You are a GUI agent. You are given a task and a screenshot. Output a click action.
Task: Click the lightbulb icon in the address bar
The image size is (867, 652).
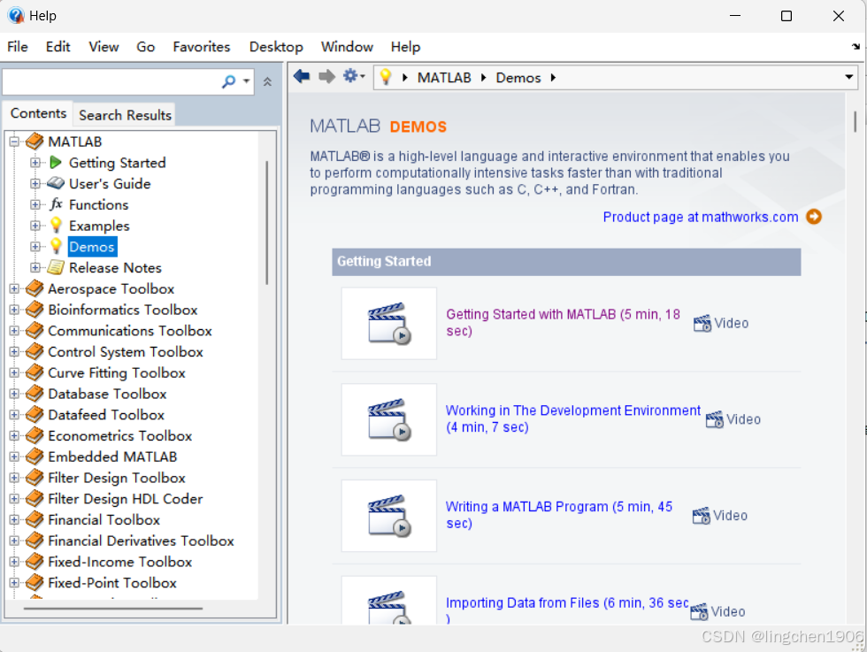pyautogui.click(x=386, y=77)
